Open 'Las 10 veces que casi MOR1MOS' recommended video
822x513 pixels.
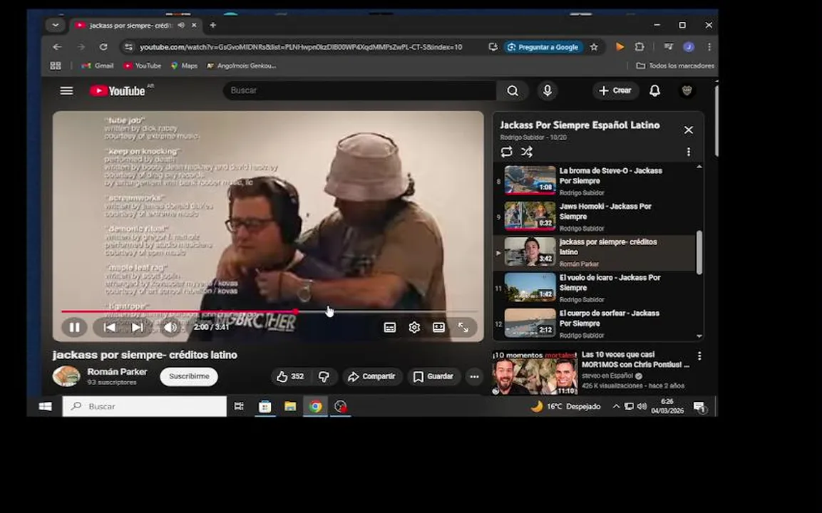(x=635, y=360)
